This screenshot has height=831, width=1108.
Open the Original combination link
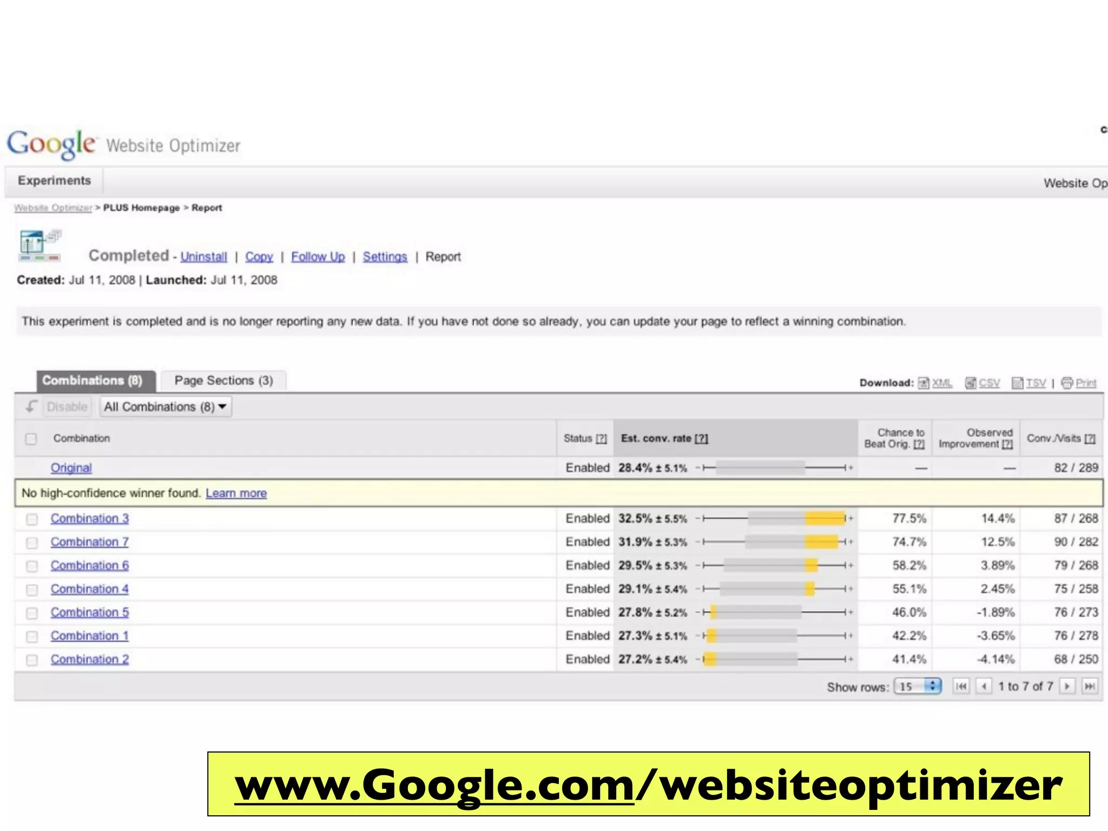[71, 468]
